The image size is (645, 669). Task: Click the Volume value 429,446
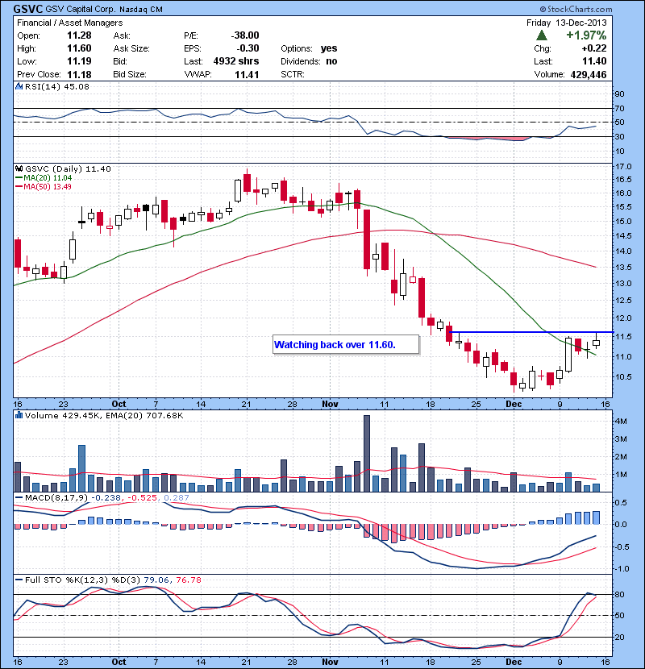pos(589,75)
